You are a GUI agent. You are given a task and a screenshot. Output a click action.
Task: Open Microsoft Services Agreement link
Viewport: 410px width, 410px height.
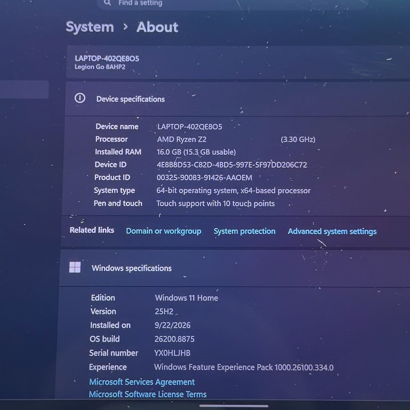pos(142,382)
